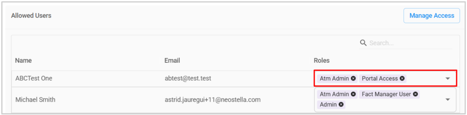Viewport: 467px width, 115px height.
Task: Expand roles dropdown for ABCTest One
Action: pos(448,79)
